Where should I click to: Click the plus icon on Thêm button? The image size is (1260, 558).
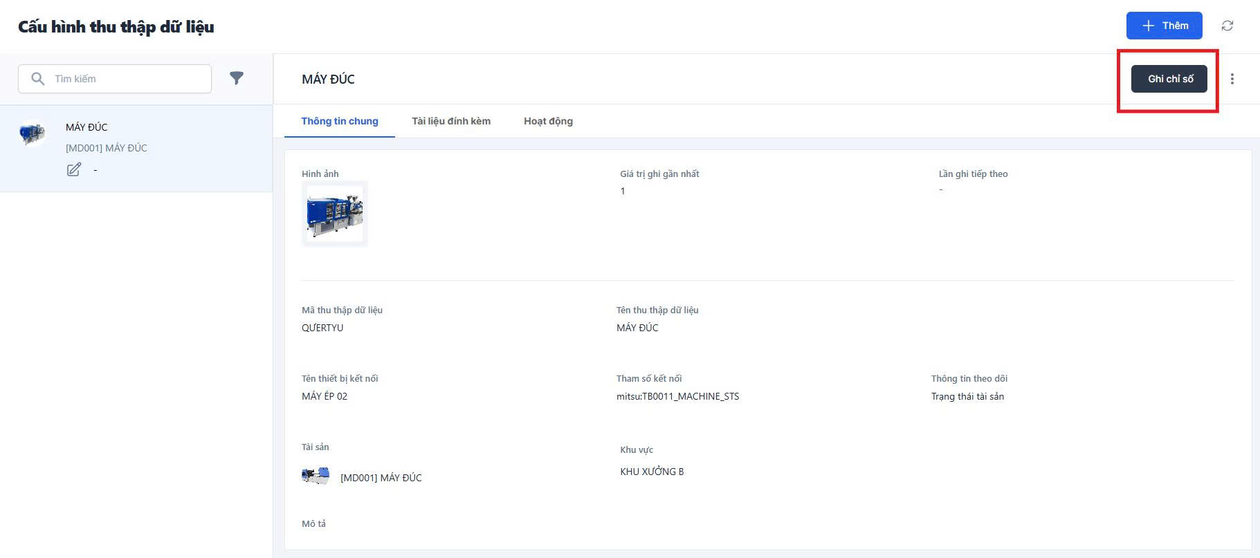click(x=1148, y=26)
